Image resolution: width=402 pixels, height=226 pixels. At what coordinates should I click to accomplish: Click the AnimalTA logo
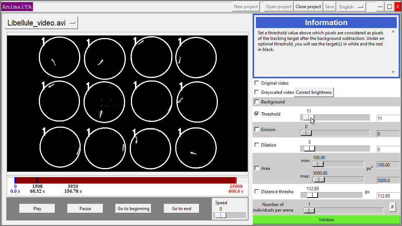click(x=17, y=7)
